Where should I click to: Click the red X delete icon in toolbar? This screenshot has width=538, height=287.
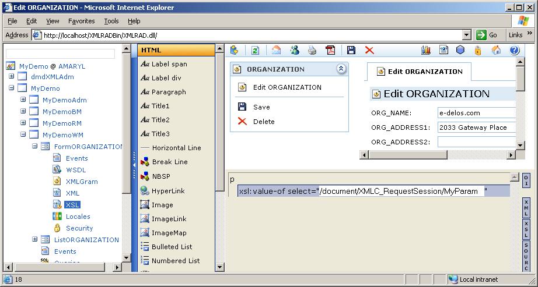click(x=369, y=50)
